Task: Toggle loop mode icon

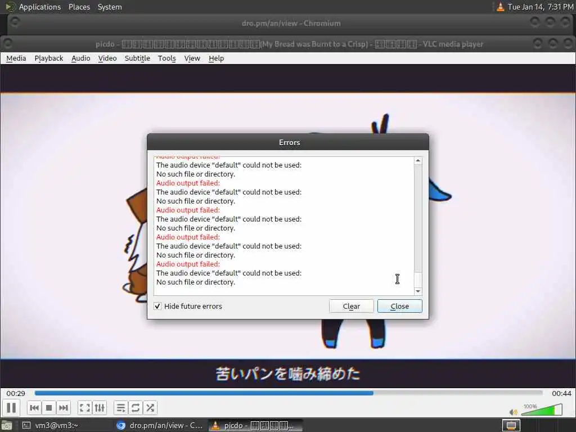Action: 136,408
